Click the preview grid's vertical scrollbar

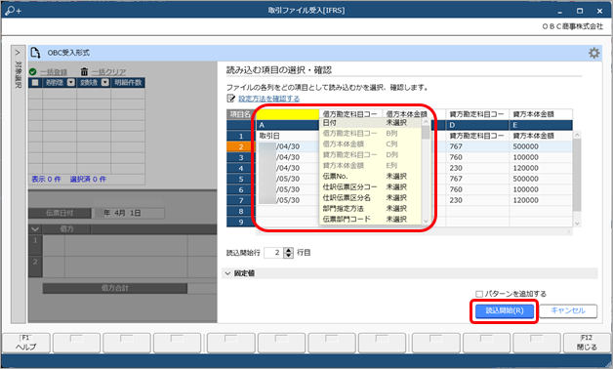(x=577, y=175)
